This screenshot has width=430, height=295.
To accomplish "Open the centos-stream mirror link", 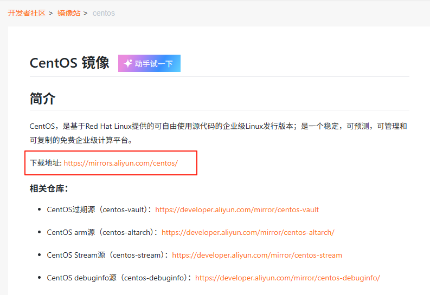I will 257,255.
